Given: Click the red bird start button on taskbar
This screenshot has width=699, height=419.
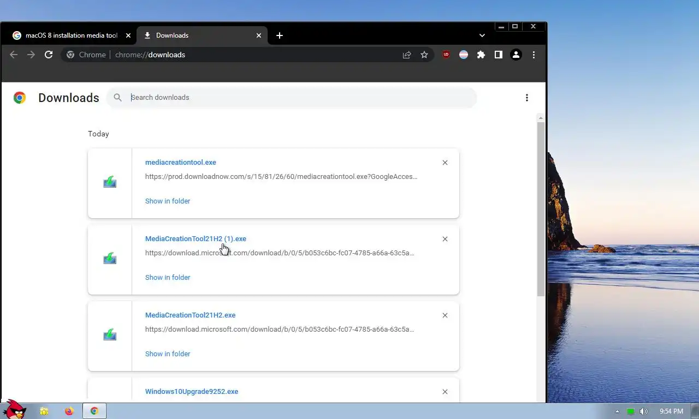Looking at the screenshot, I should pyautogui.click(x=14, y=409).
